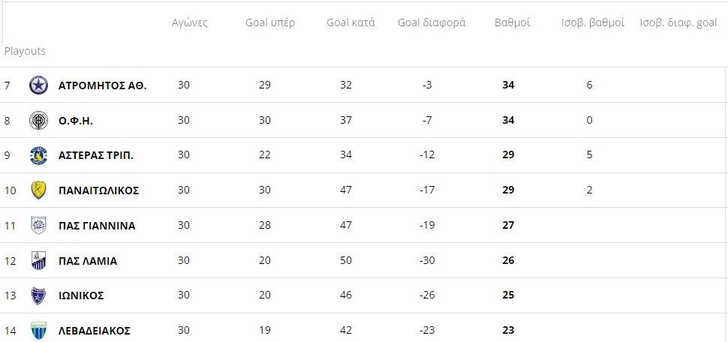
Task: Click the Playouts section label
Action: tap(25, 51)
